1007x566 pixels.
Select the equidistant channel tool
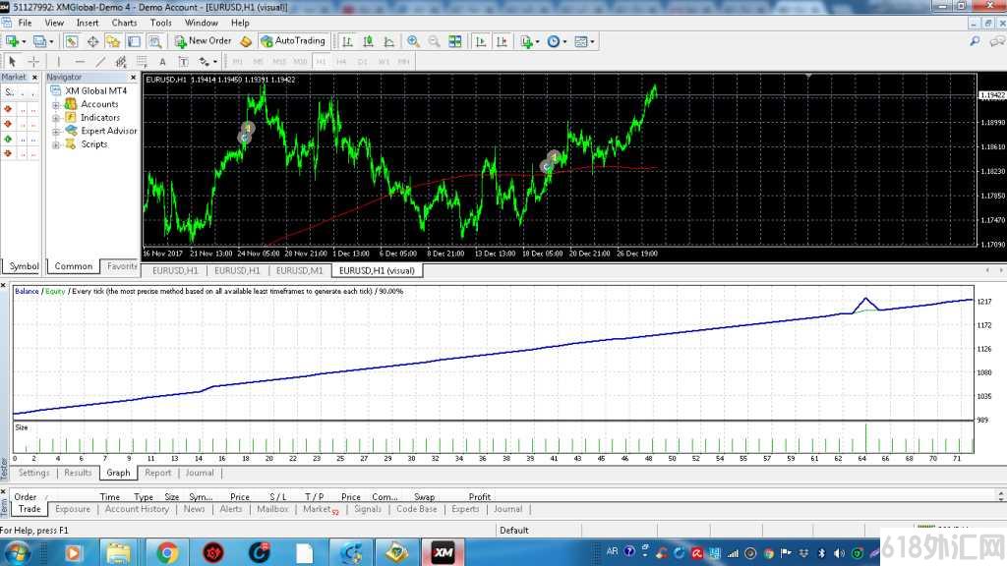pyautogui.click(x=121, y=62)
